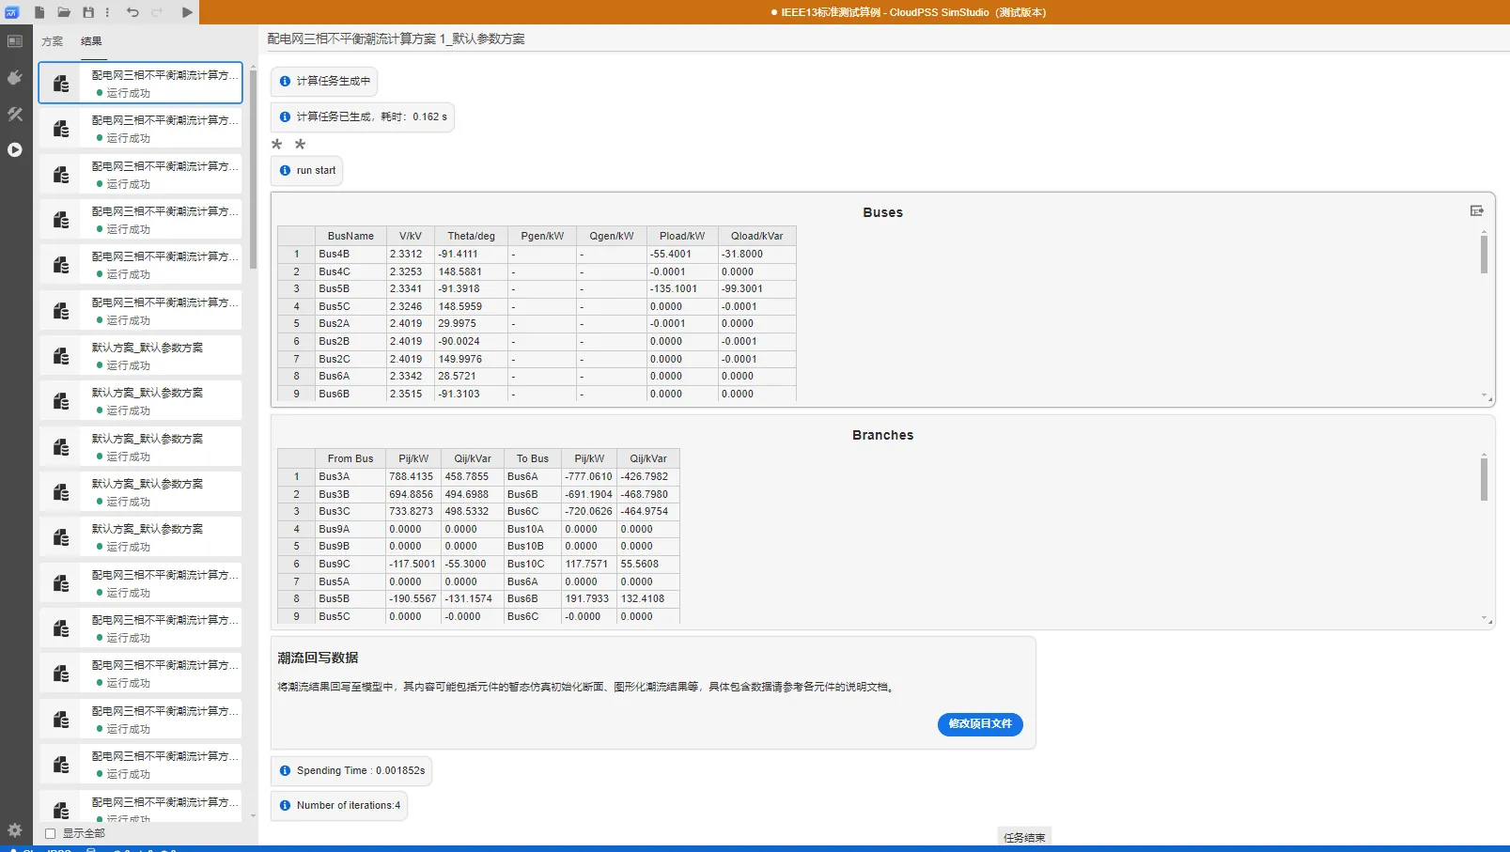This screenshot has width=1510, height=852.
Task: Open project using the folder icon
Action: (64, 12)
